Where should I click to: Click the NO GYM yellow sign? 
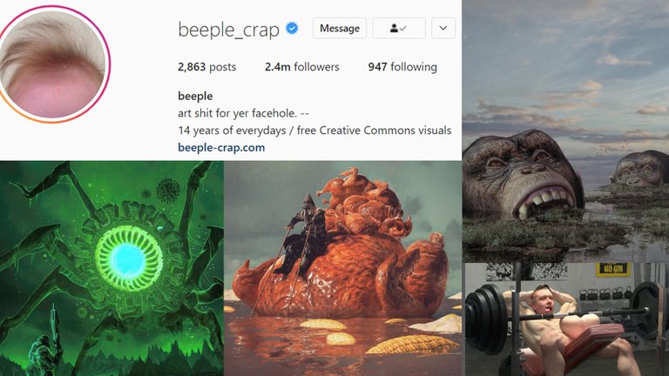pos(613,269)
